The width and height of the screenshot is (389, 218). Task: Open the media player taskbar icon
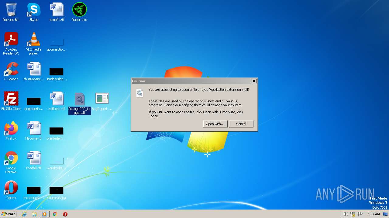click(x=45, y=214)
